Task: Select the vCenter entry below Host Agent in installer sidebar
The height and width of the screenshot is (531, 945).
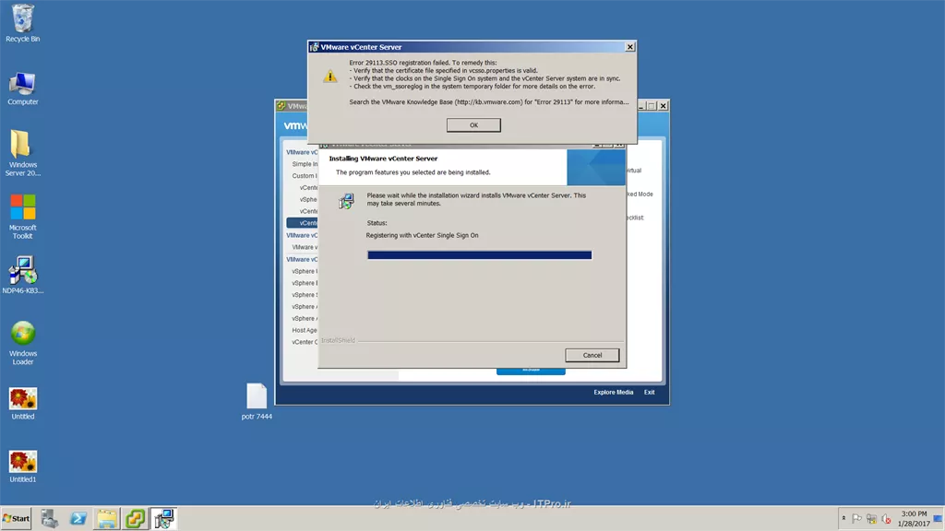Action: [305, 342]
